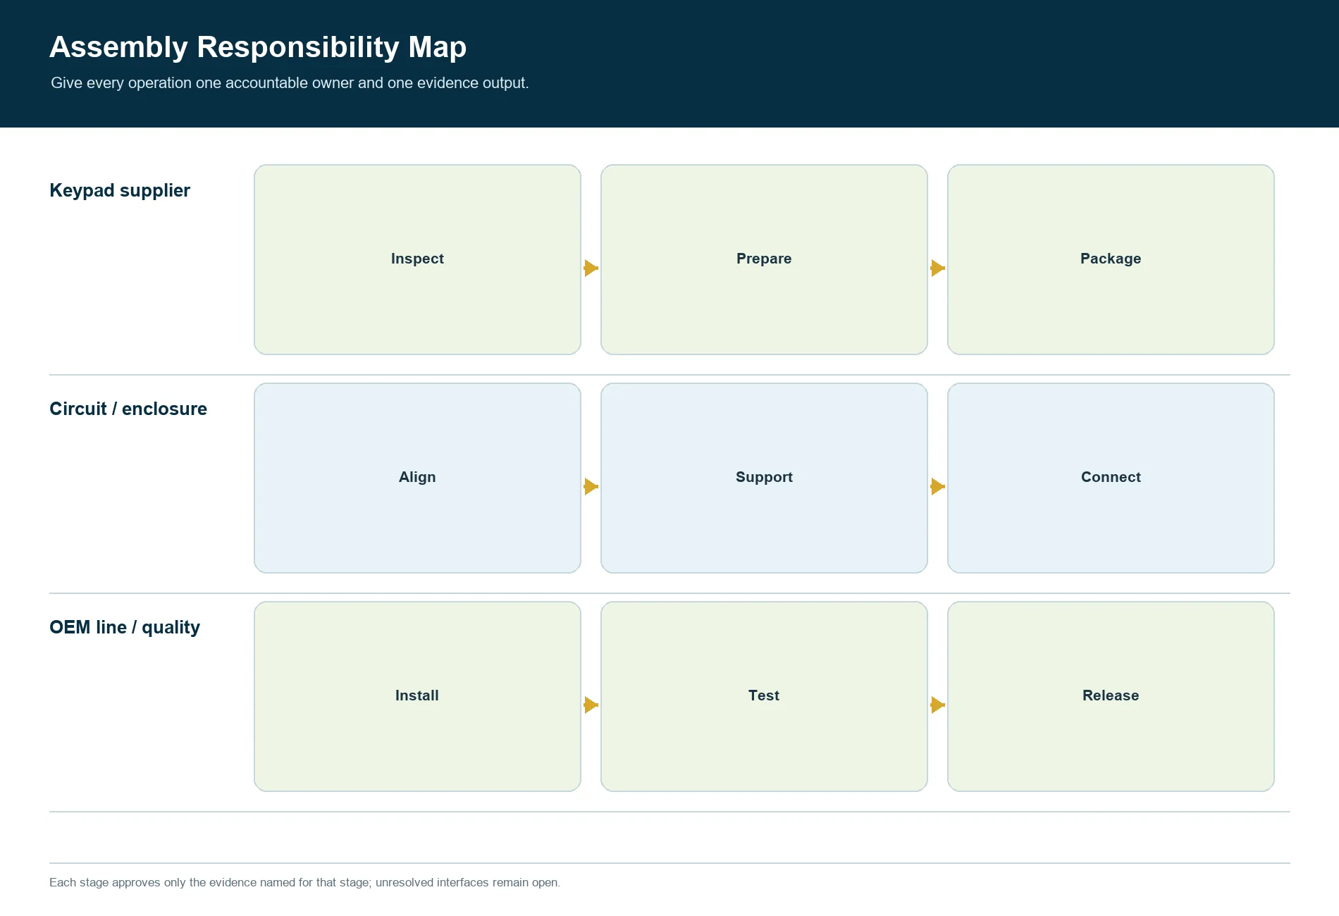Click the arrow between Test and Release
Screen dimensions: 1339x916
click(x=937, y=705)
